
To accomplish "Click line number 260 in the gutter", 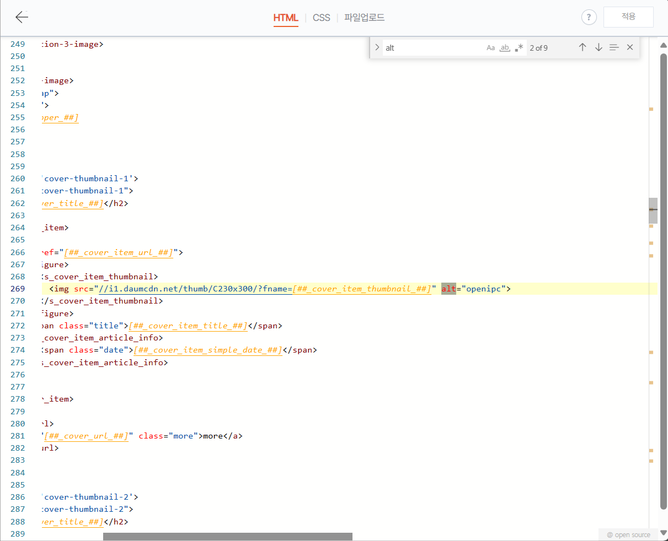I will click(18, 178).
